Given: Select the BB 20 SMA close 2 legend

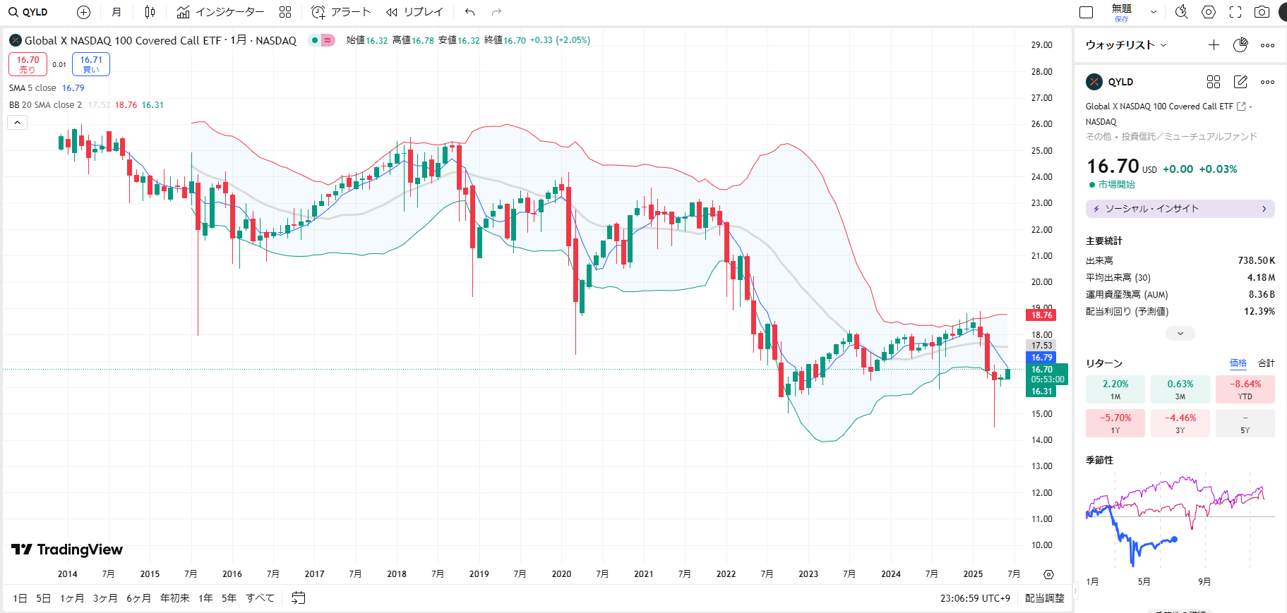Looking at the screenshot, I should [x=86, y=105].
